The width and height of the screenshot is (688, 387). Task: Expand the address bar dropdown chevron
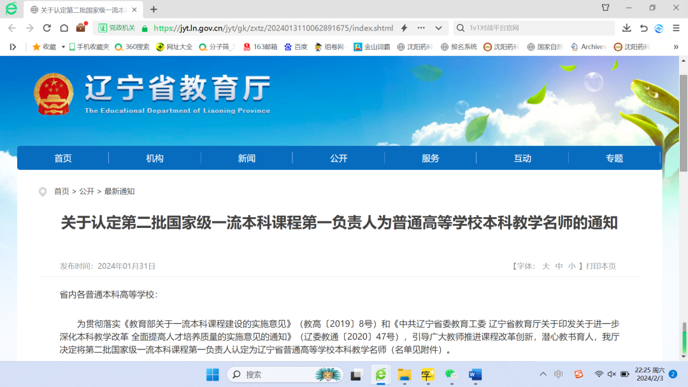click(438, 28)
